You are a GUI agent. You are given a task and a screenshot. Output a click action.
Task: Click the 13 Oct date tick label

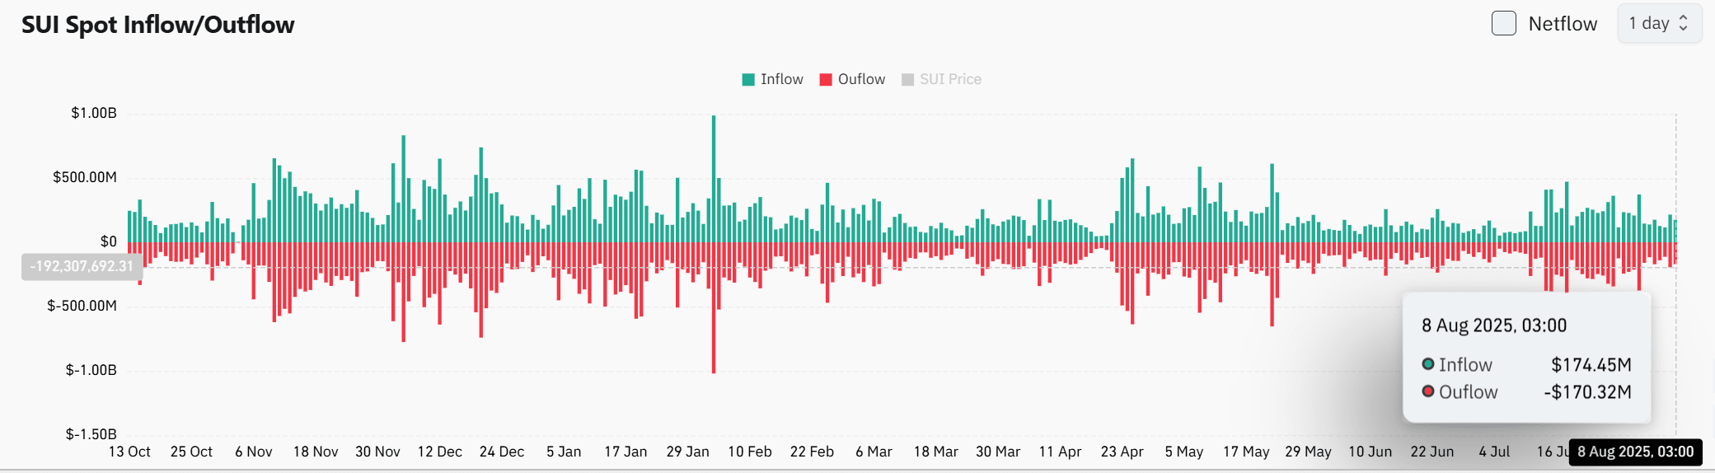[129, 452]
